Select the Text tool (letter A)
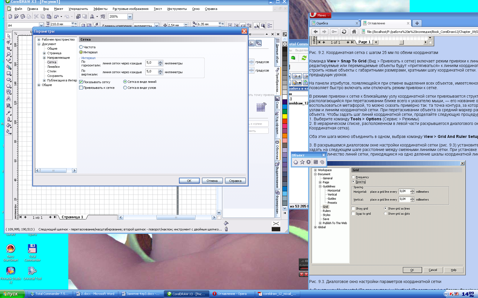Image resolution: width=478 pixels, height=298 pixels. point(9,98)
